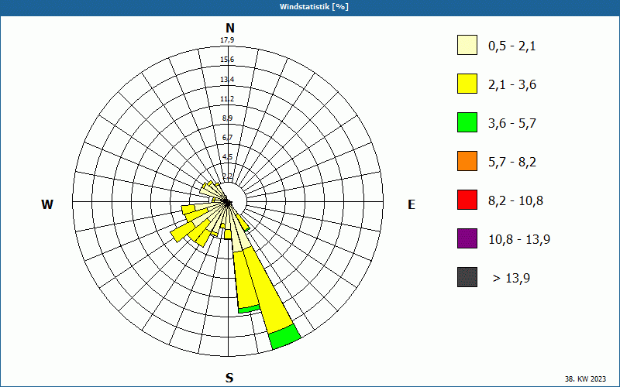
Task: Click the N compass label
Action: click(x=229, y=28)
